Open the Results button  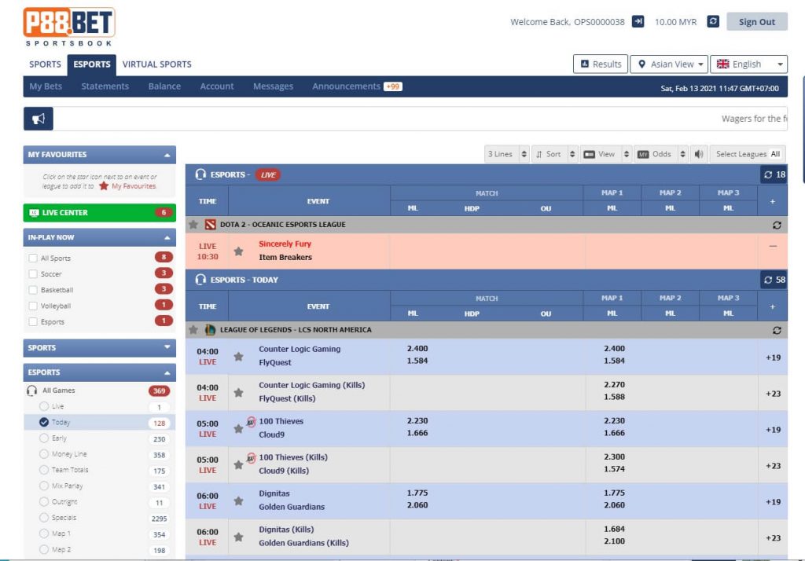tap(600, 64)
